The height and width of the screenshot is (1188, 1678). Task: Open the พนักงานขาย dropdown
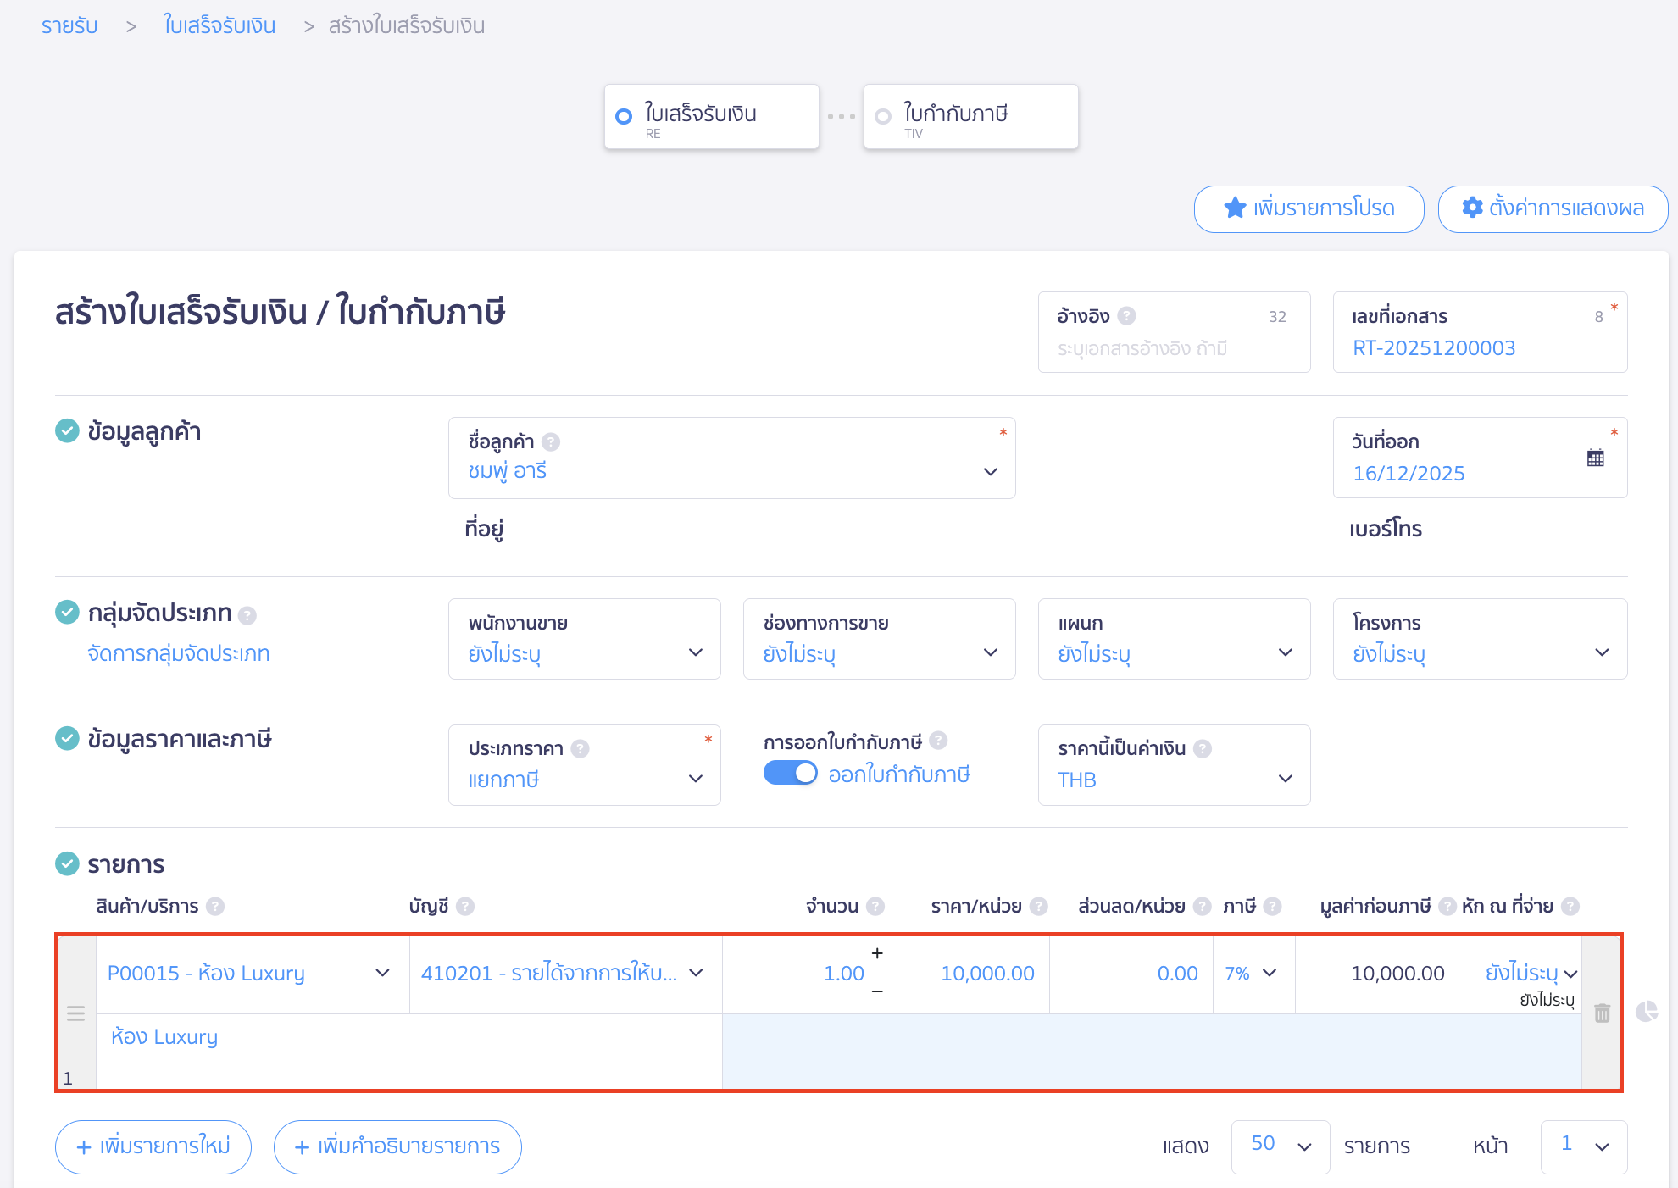point(695,652)
